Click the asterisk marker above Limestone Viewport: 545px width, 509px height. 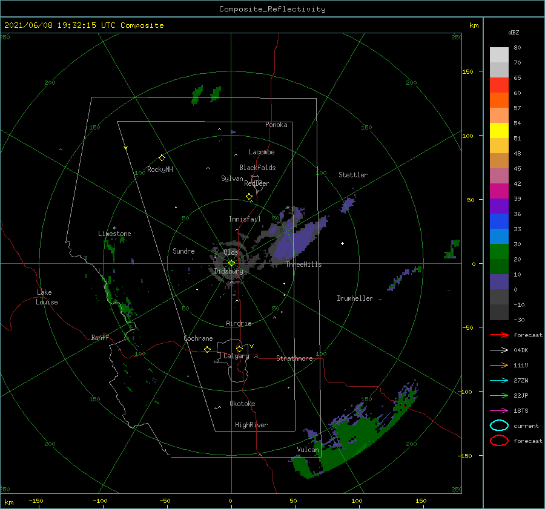point(114,228)
